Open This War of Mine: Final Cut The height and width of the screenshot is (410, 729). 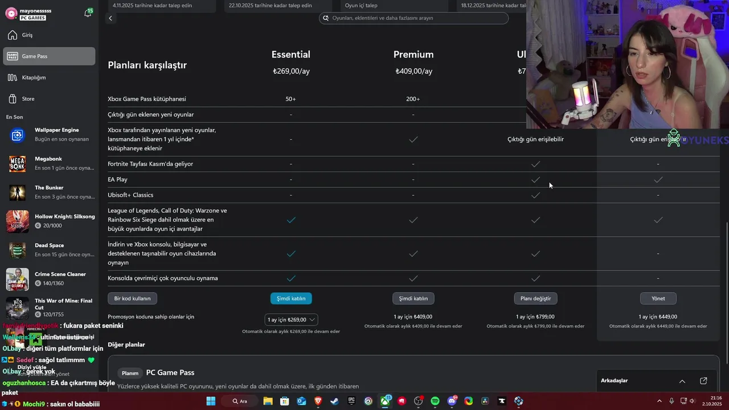tap(49, 307)
